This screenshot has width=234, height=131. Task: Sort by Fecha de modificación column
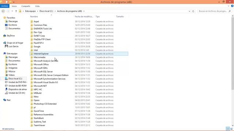[84, 17]
